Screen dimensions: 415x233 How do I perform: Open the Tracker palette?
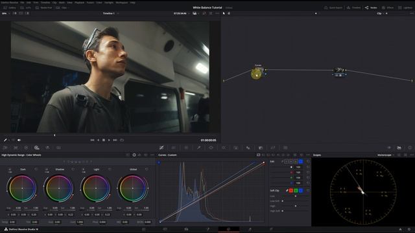[224, 148]
